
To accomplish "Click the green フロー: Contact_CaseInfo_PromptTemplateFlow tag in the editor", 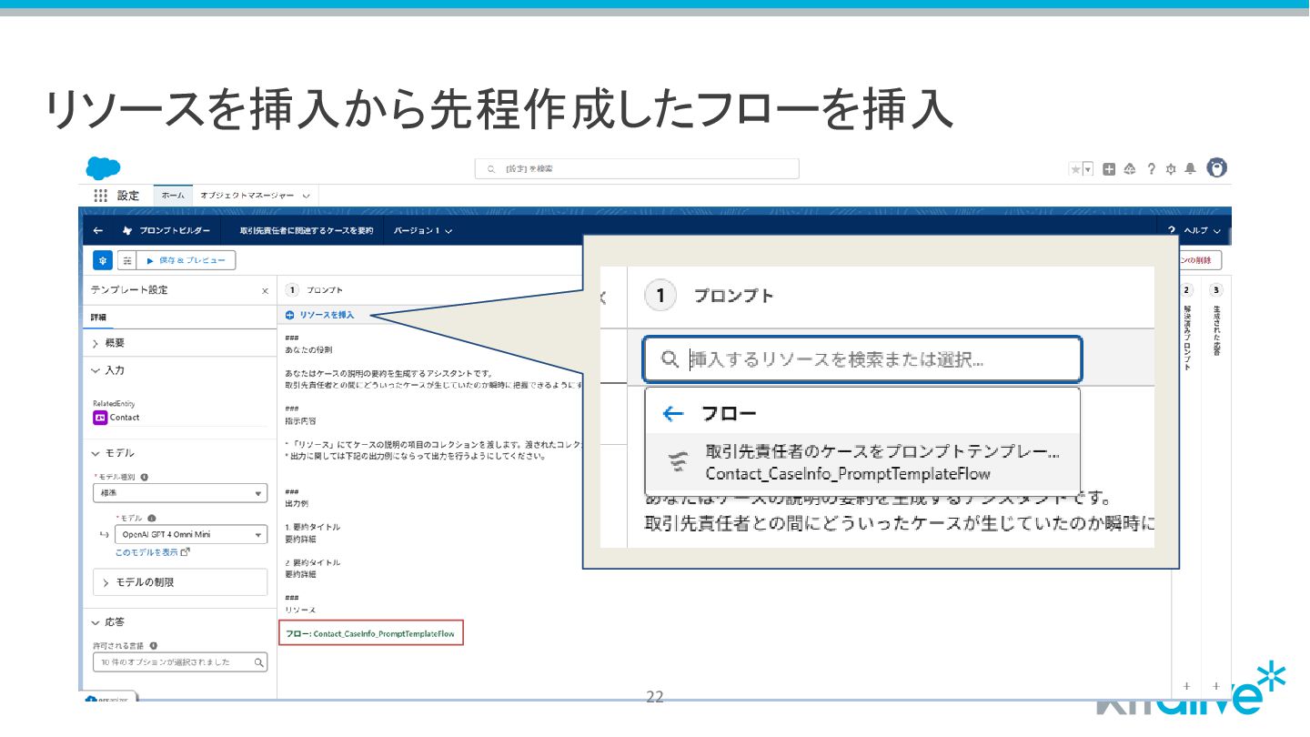I will 370,633.
